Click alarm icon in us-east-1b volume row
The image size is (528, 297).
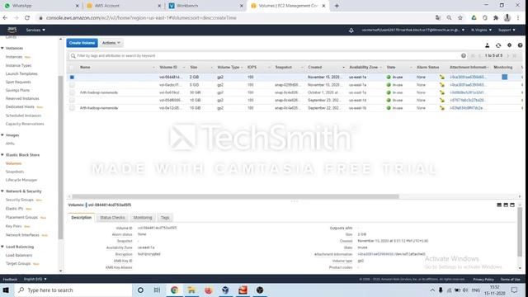(x=442, y=108)
